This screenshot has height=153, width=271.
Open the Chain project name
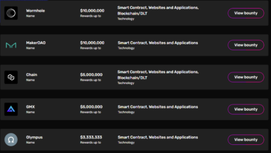tap(31, 75)
